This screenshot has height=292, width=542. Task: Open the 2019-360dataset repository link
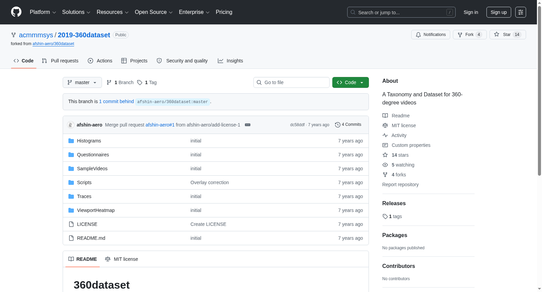pos(84,35)
